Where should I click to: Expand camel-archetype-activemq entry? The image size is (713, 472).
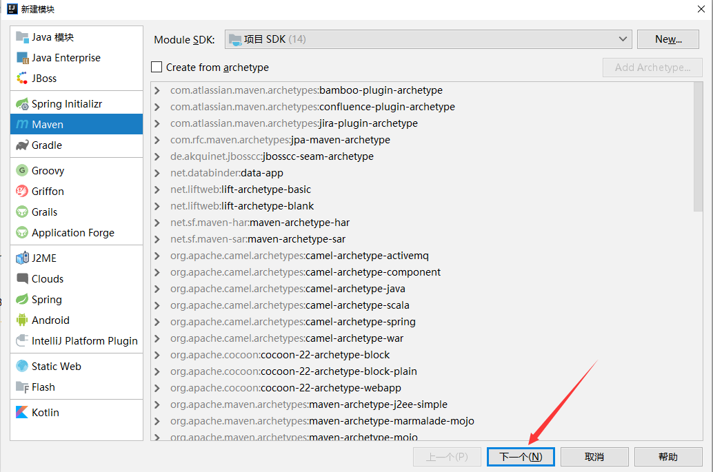pos(157,256)
